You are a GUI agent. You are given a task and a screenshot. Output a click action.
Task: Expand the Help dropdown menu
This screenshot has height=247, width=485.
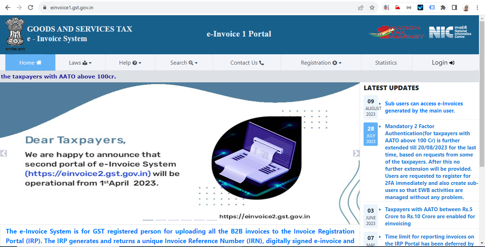(130, 63)
